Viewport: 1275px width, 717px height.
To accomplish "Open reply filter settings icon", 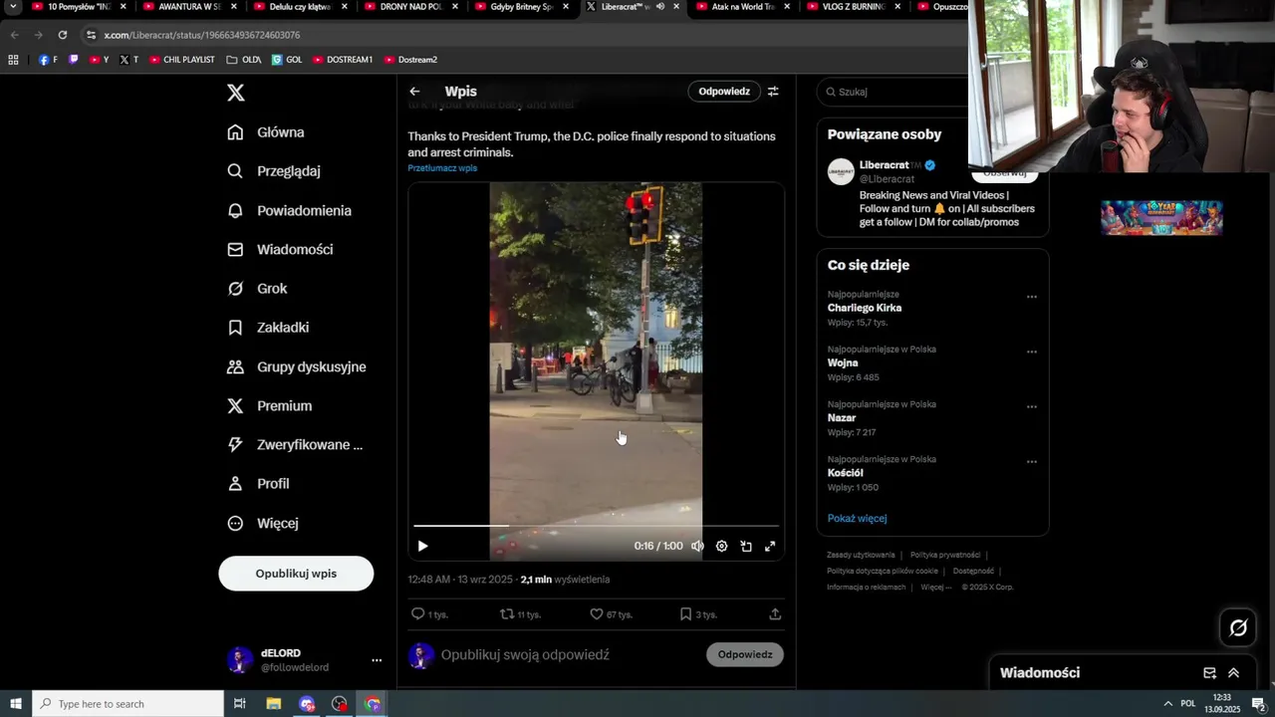I will coord(773,92).
